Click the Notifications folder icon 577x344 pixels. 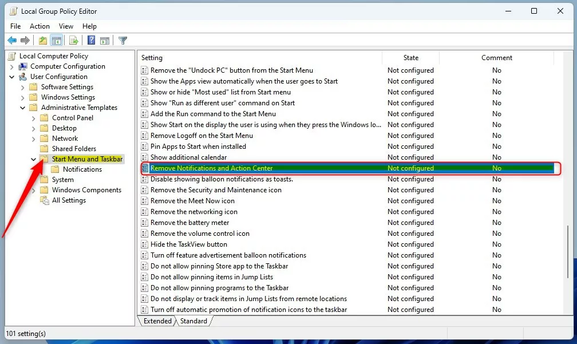(55, 169)
